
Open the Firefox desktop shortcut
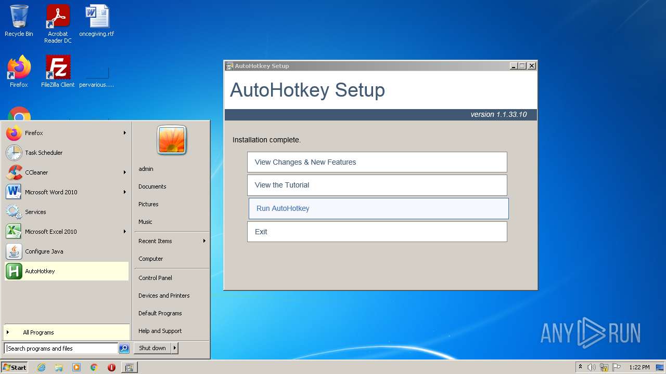pyautogui.click(x=19, y=71)
